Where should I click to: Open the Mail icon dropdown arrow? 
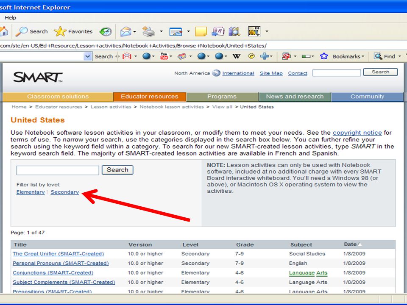pyautogui.click(x=134, y=32)
